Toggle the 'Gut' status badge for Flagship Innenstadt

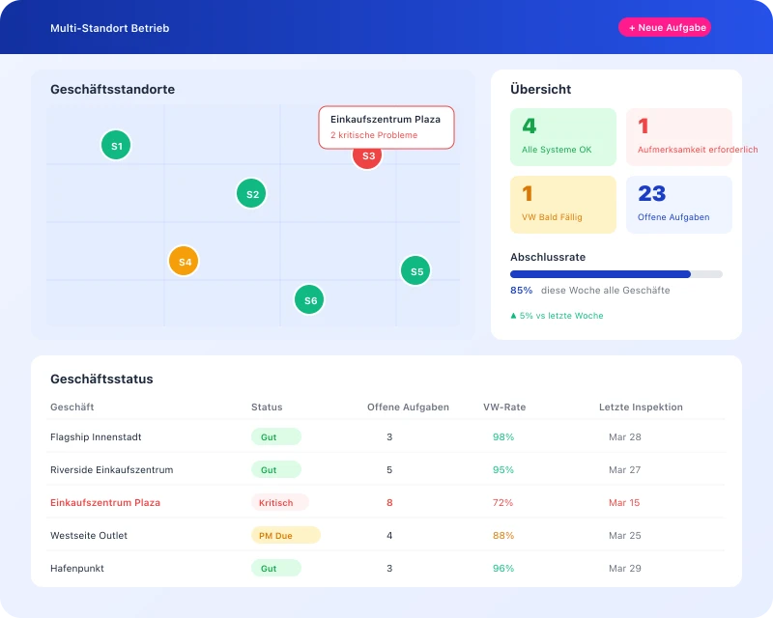276,436
